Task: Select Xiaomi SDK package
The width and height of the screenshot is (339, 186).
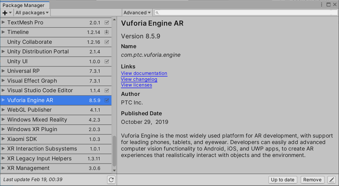Action: [56, 139]
